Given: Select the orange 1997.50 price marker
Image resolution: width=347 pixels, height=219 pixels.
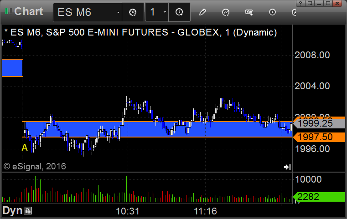Looking at the screenshot, I should (x=319, y=137).
